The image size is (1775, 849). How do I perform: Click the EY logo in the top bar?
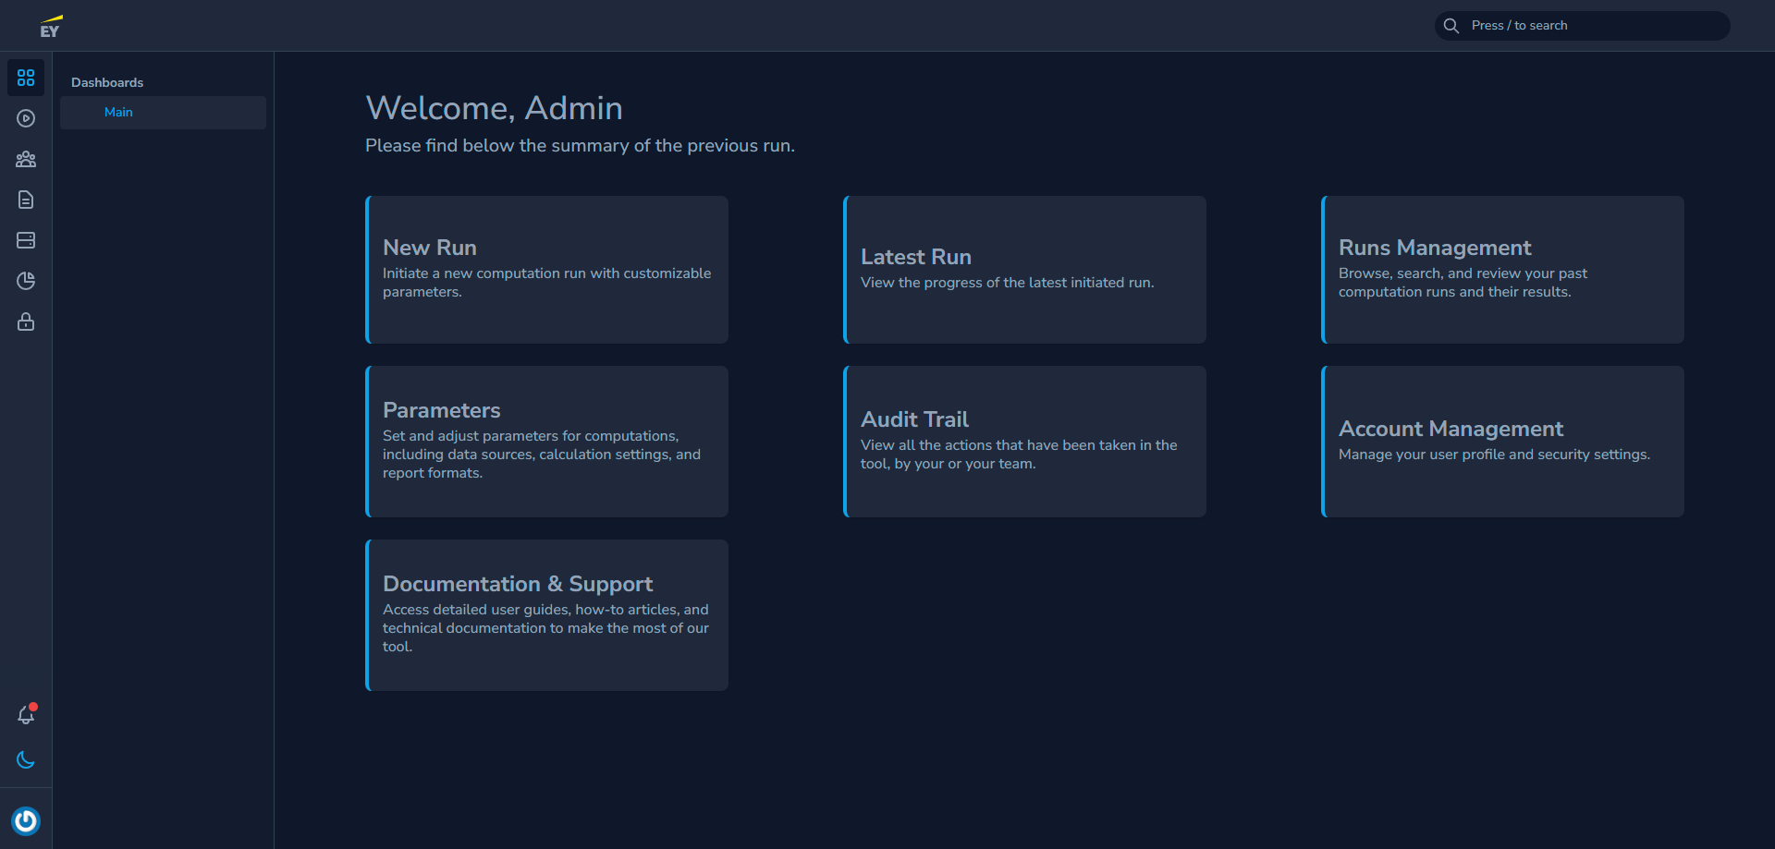tap(51, 25)
